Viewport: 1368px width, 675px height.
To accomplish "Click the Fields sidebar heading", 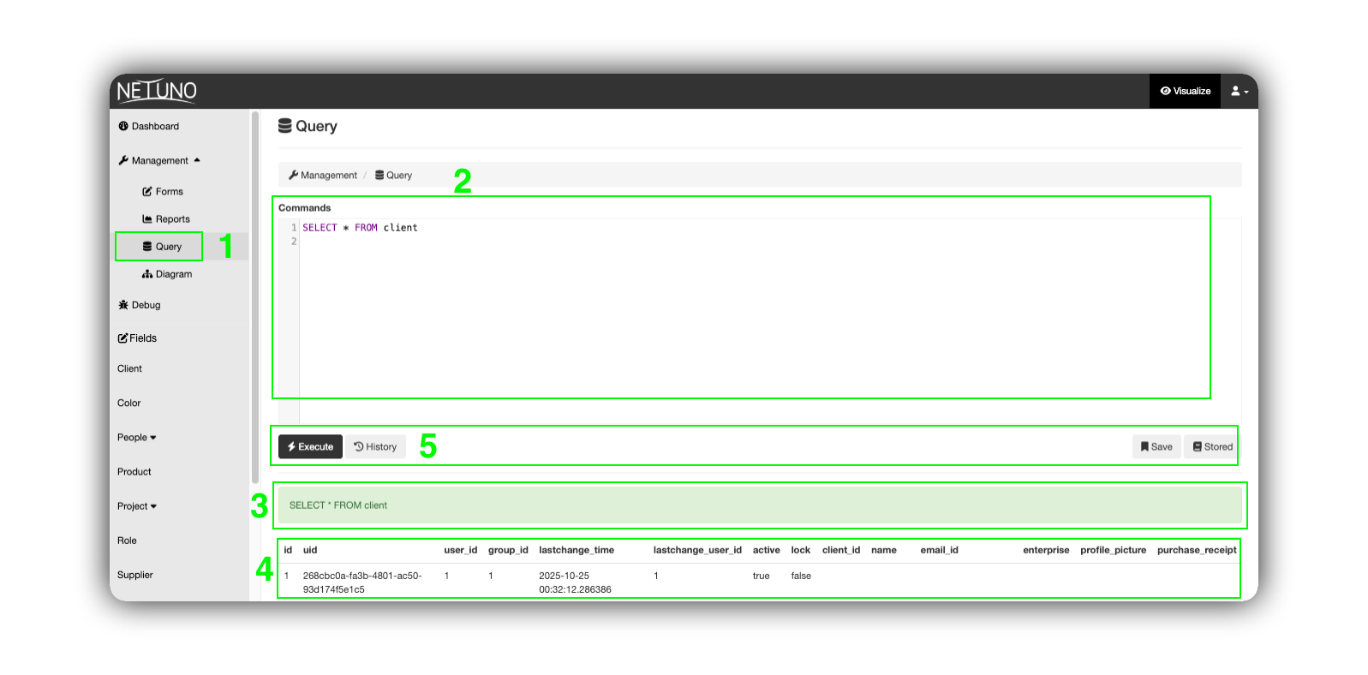I will point(137,338).
